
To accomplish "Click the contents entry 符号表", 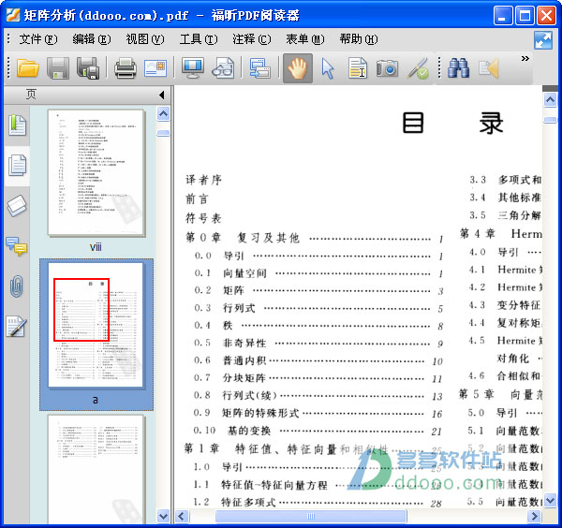I will (x=203, y=218).
